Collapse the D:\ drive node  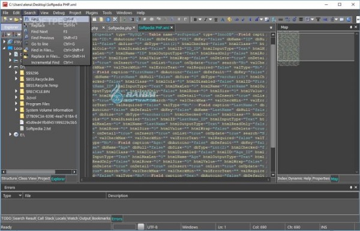10,67
